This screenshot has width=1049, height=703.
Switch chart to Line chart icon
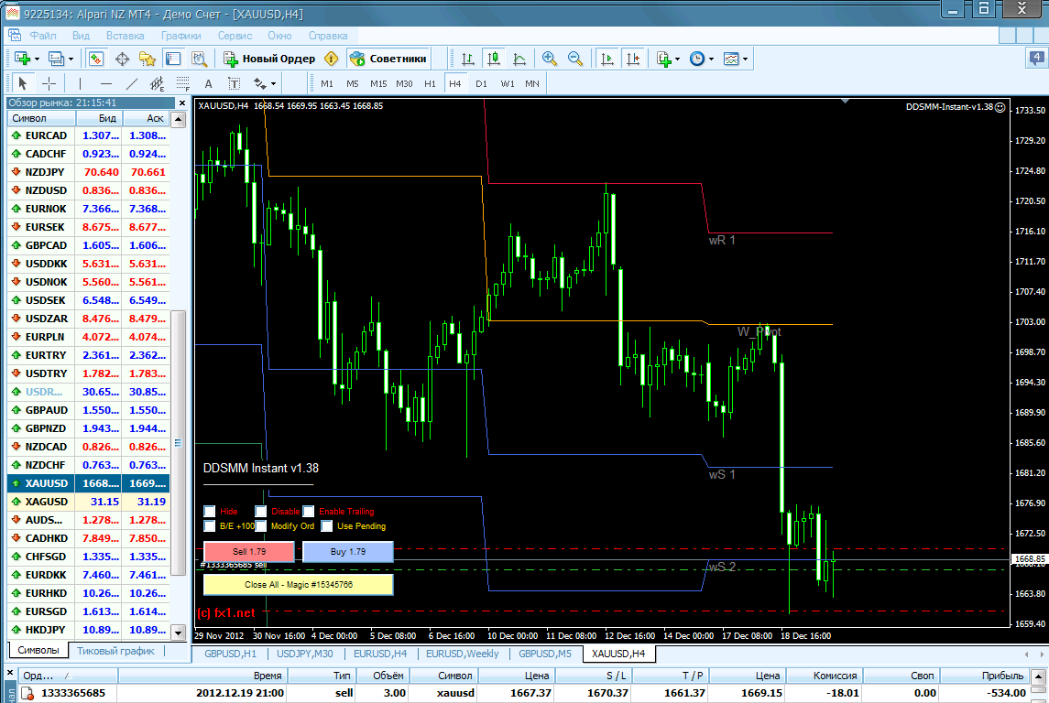(x=519, y=59)
